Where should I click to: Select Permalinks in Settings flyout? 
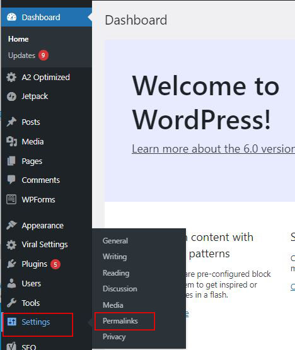[120, 321]
